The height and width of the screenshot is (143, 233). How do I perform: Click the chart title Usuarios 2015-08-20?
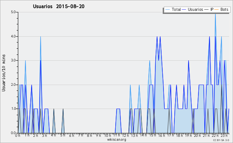tap(59, 6)
